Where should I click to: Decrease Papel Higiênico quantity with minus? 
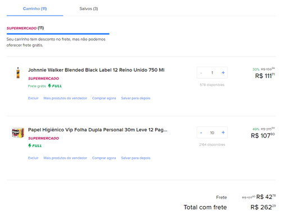[x=201, y=132]
